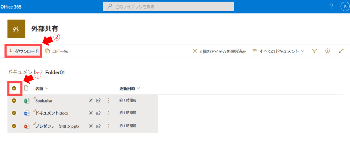Open the filter pane funnel icon
The width and height of the screenshot is (350, 141).
coord(314,51)
